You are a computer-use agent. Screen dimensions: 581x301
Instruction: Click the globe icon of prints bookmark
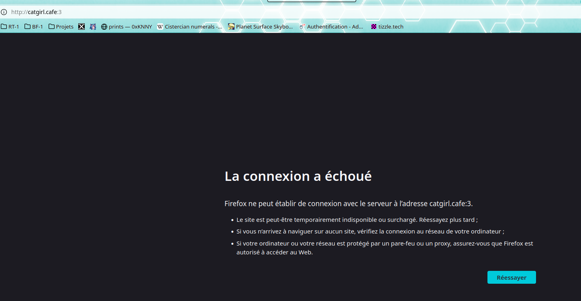(104, 27)
